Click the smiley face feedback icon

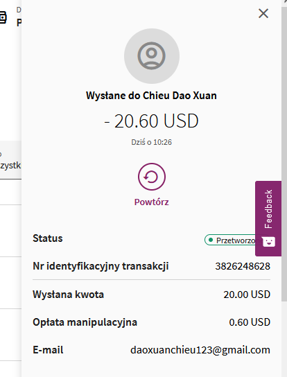[x=268, y=241]
